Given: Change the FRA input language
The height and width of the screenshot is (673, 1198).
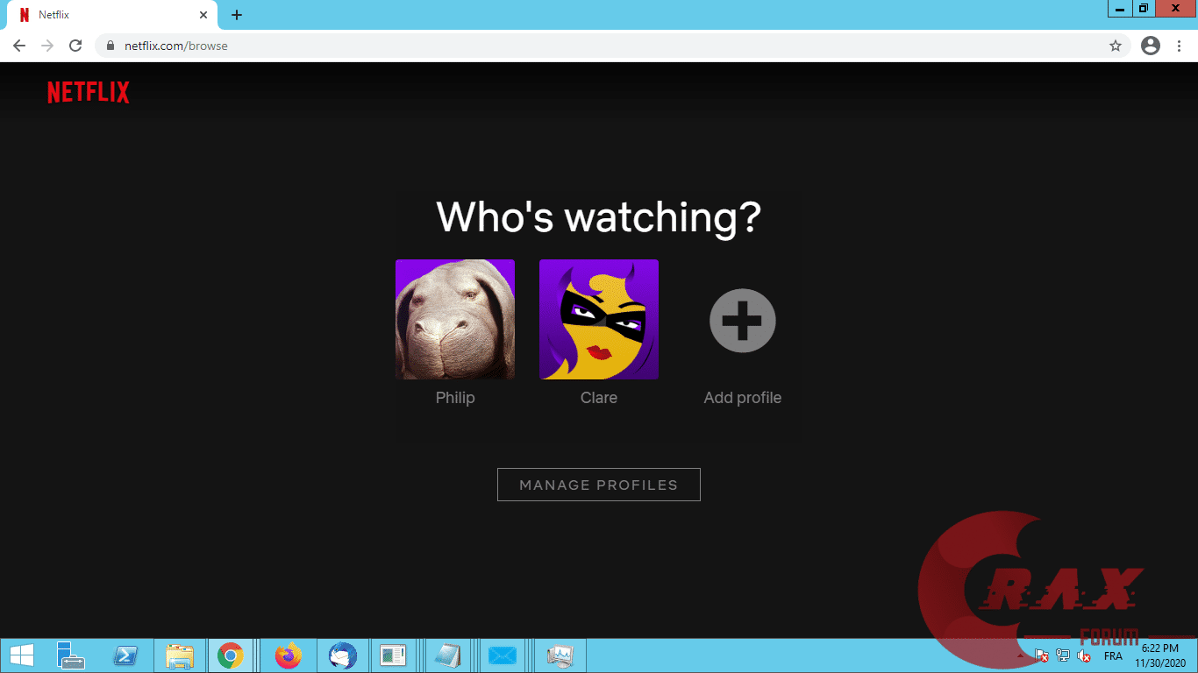Looking at the screenshot, I should click(1113, 656).
